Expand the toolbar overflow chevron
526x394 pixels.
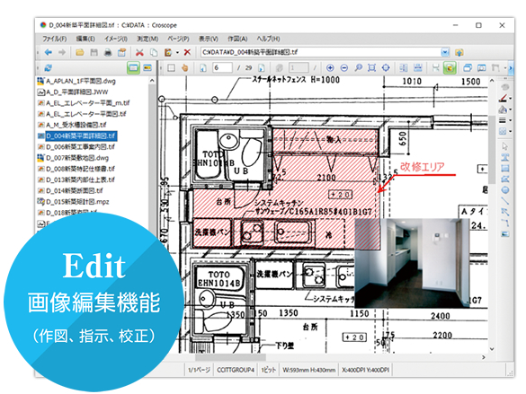coord(511,68)
